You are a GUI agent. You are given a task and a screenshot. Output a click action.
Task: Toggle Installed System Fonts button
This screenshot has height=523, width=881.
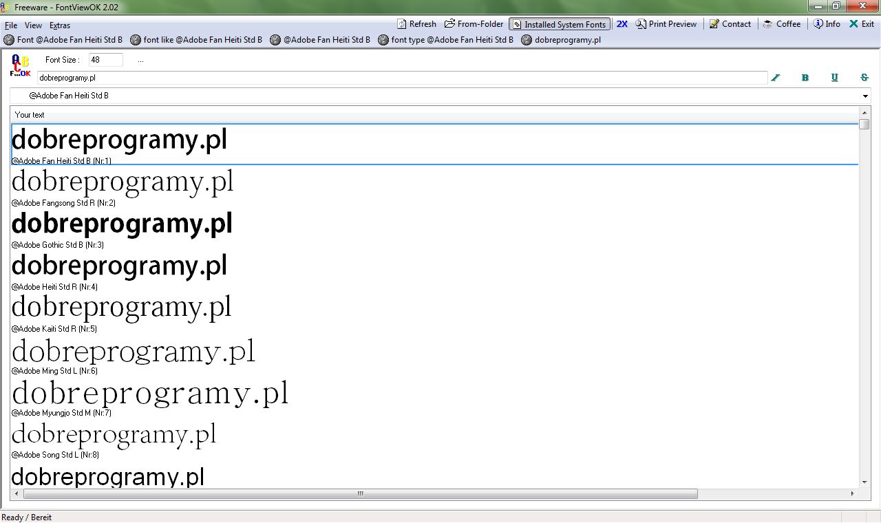(x=560, y=24)
